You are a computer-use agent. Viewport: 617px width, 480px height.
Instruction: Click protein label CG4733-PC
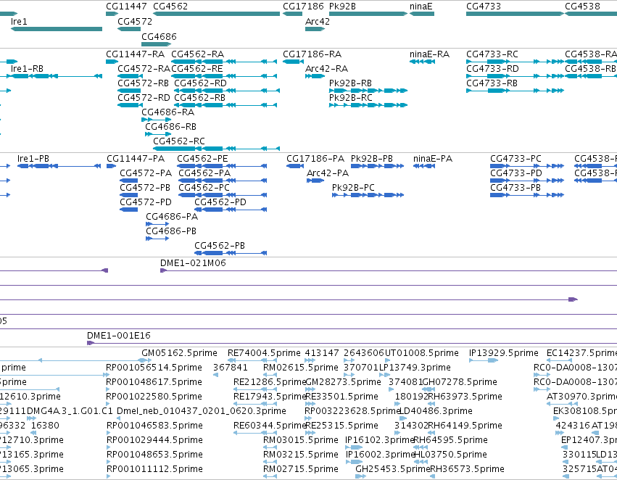[x=515, y=159]
